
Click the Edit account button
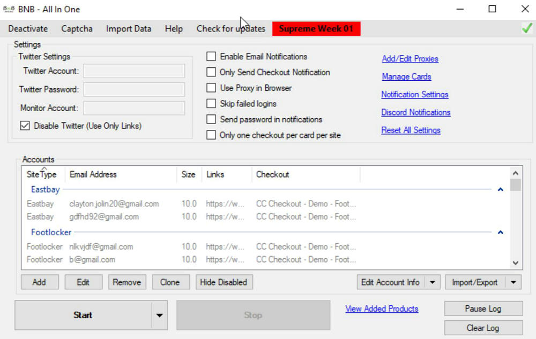pos(84,282)
